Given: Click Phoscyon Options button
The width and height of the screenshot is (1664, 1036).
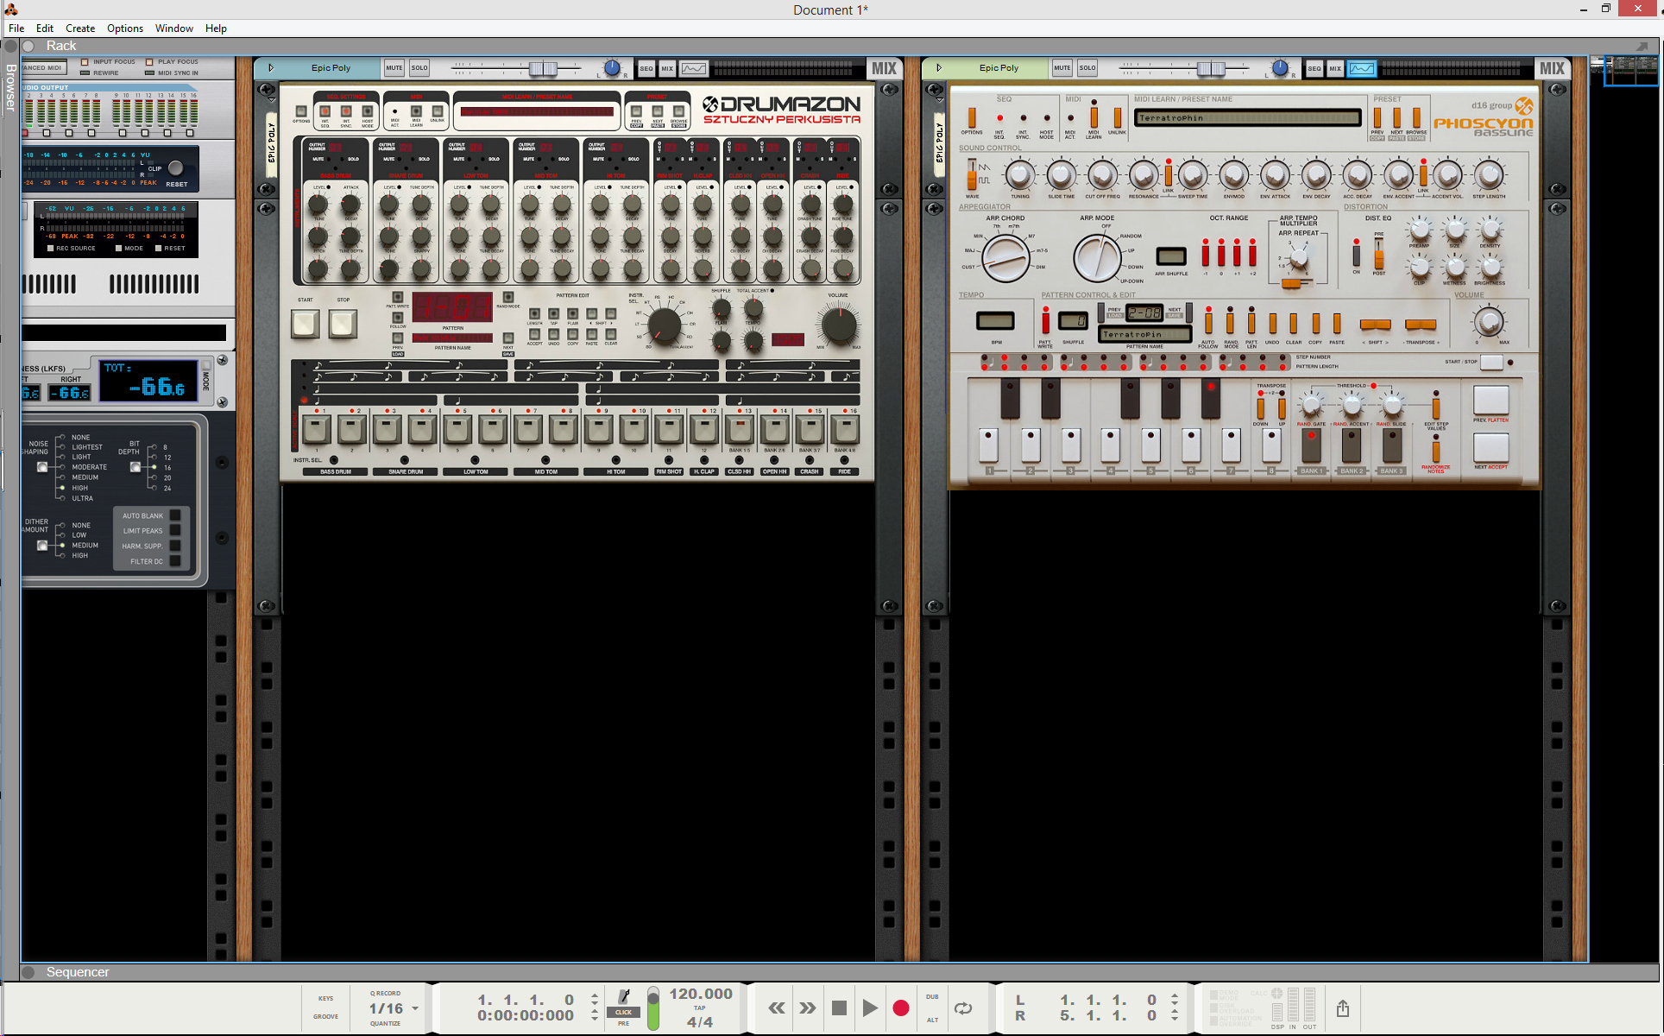Looking at the screenshot, I should pyautogui.click(x=972, y=117).
